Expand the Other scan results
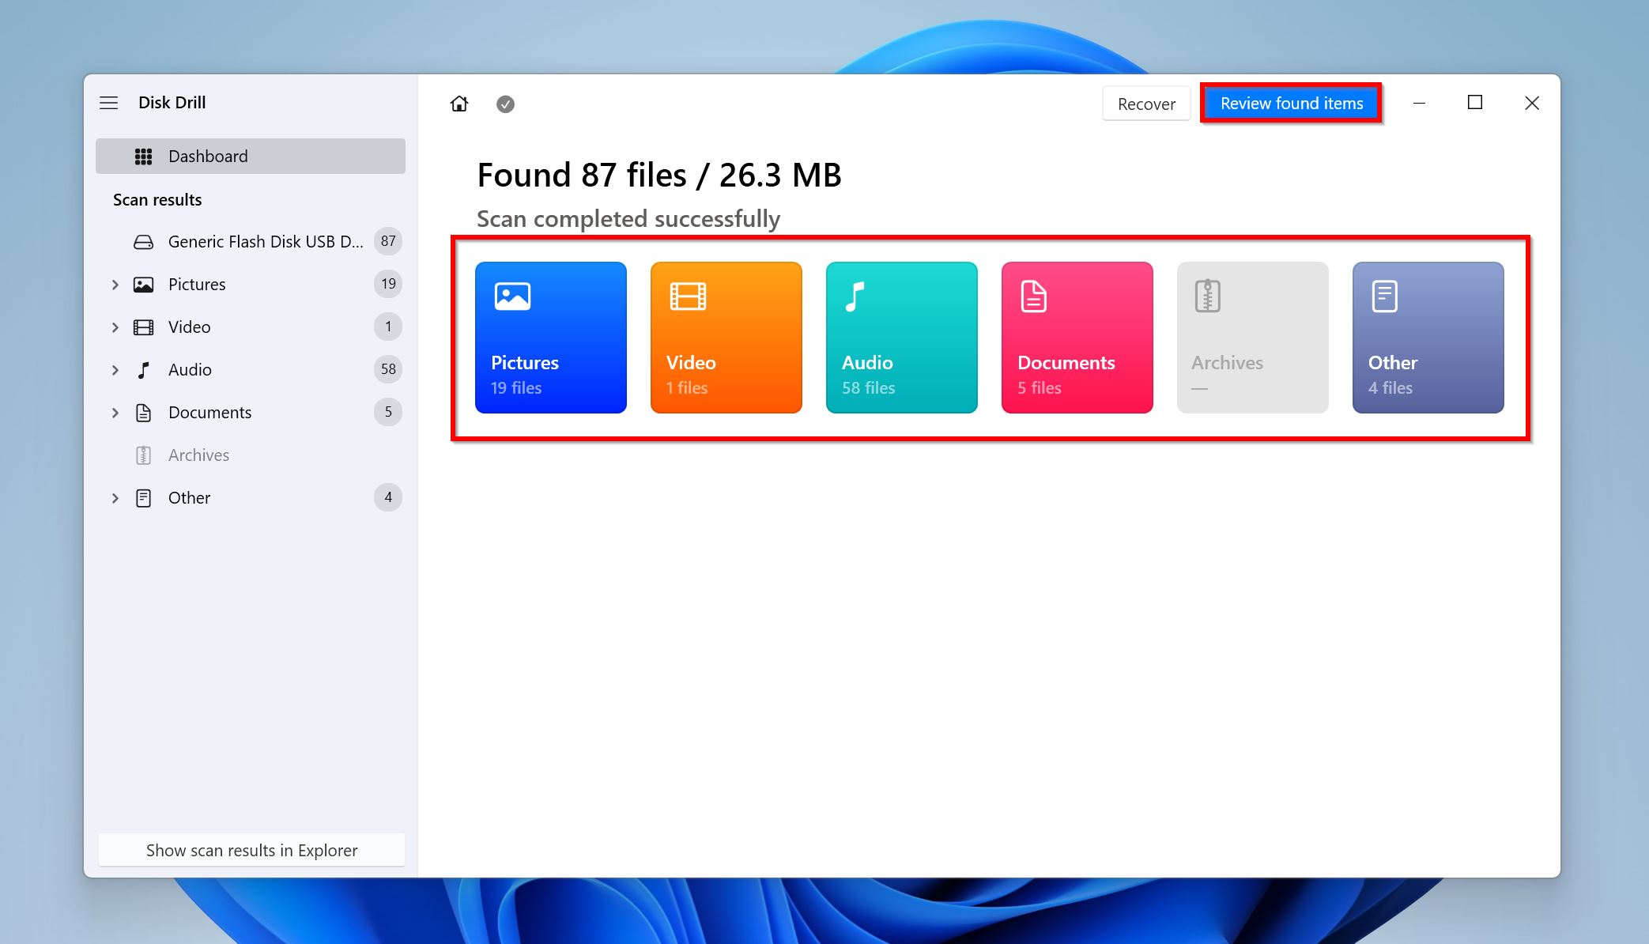 pyautogui.click(x=113, y=497)
